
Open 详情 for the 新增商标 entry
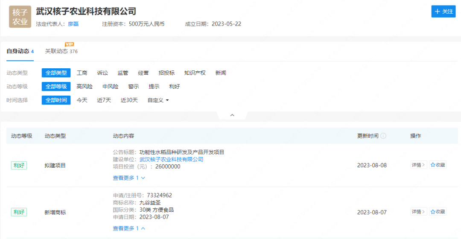pyautogui.click(x=418, y=212)
